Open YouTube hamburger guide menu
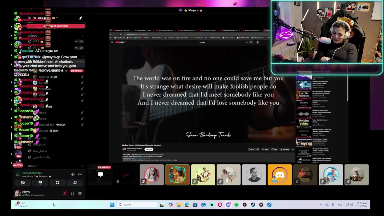Image resolution: width=384 pixels, height=216 pixels. 112,42
